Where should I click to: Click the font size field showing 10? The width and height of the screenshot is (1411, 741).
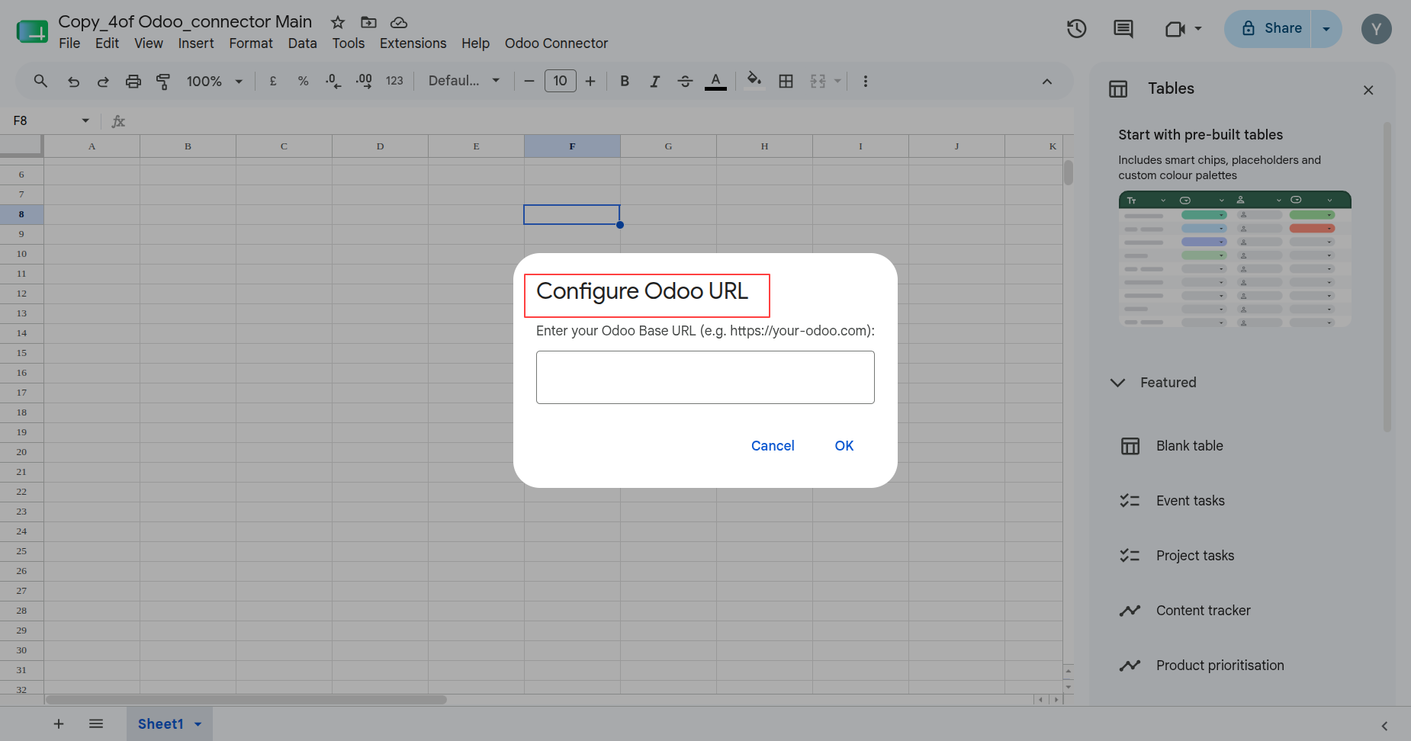pyautogui.click(x=561, y=81)
